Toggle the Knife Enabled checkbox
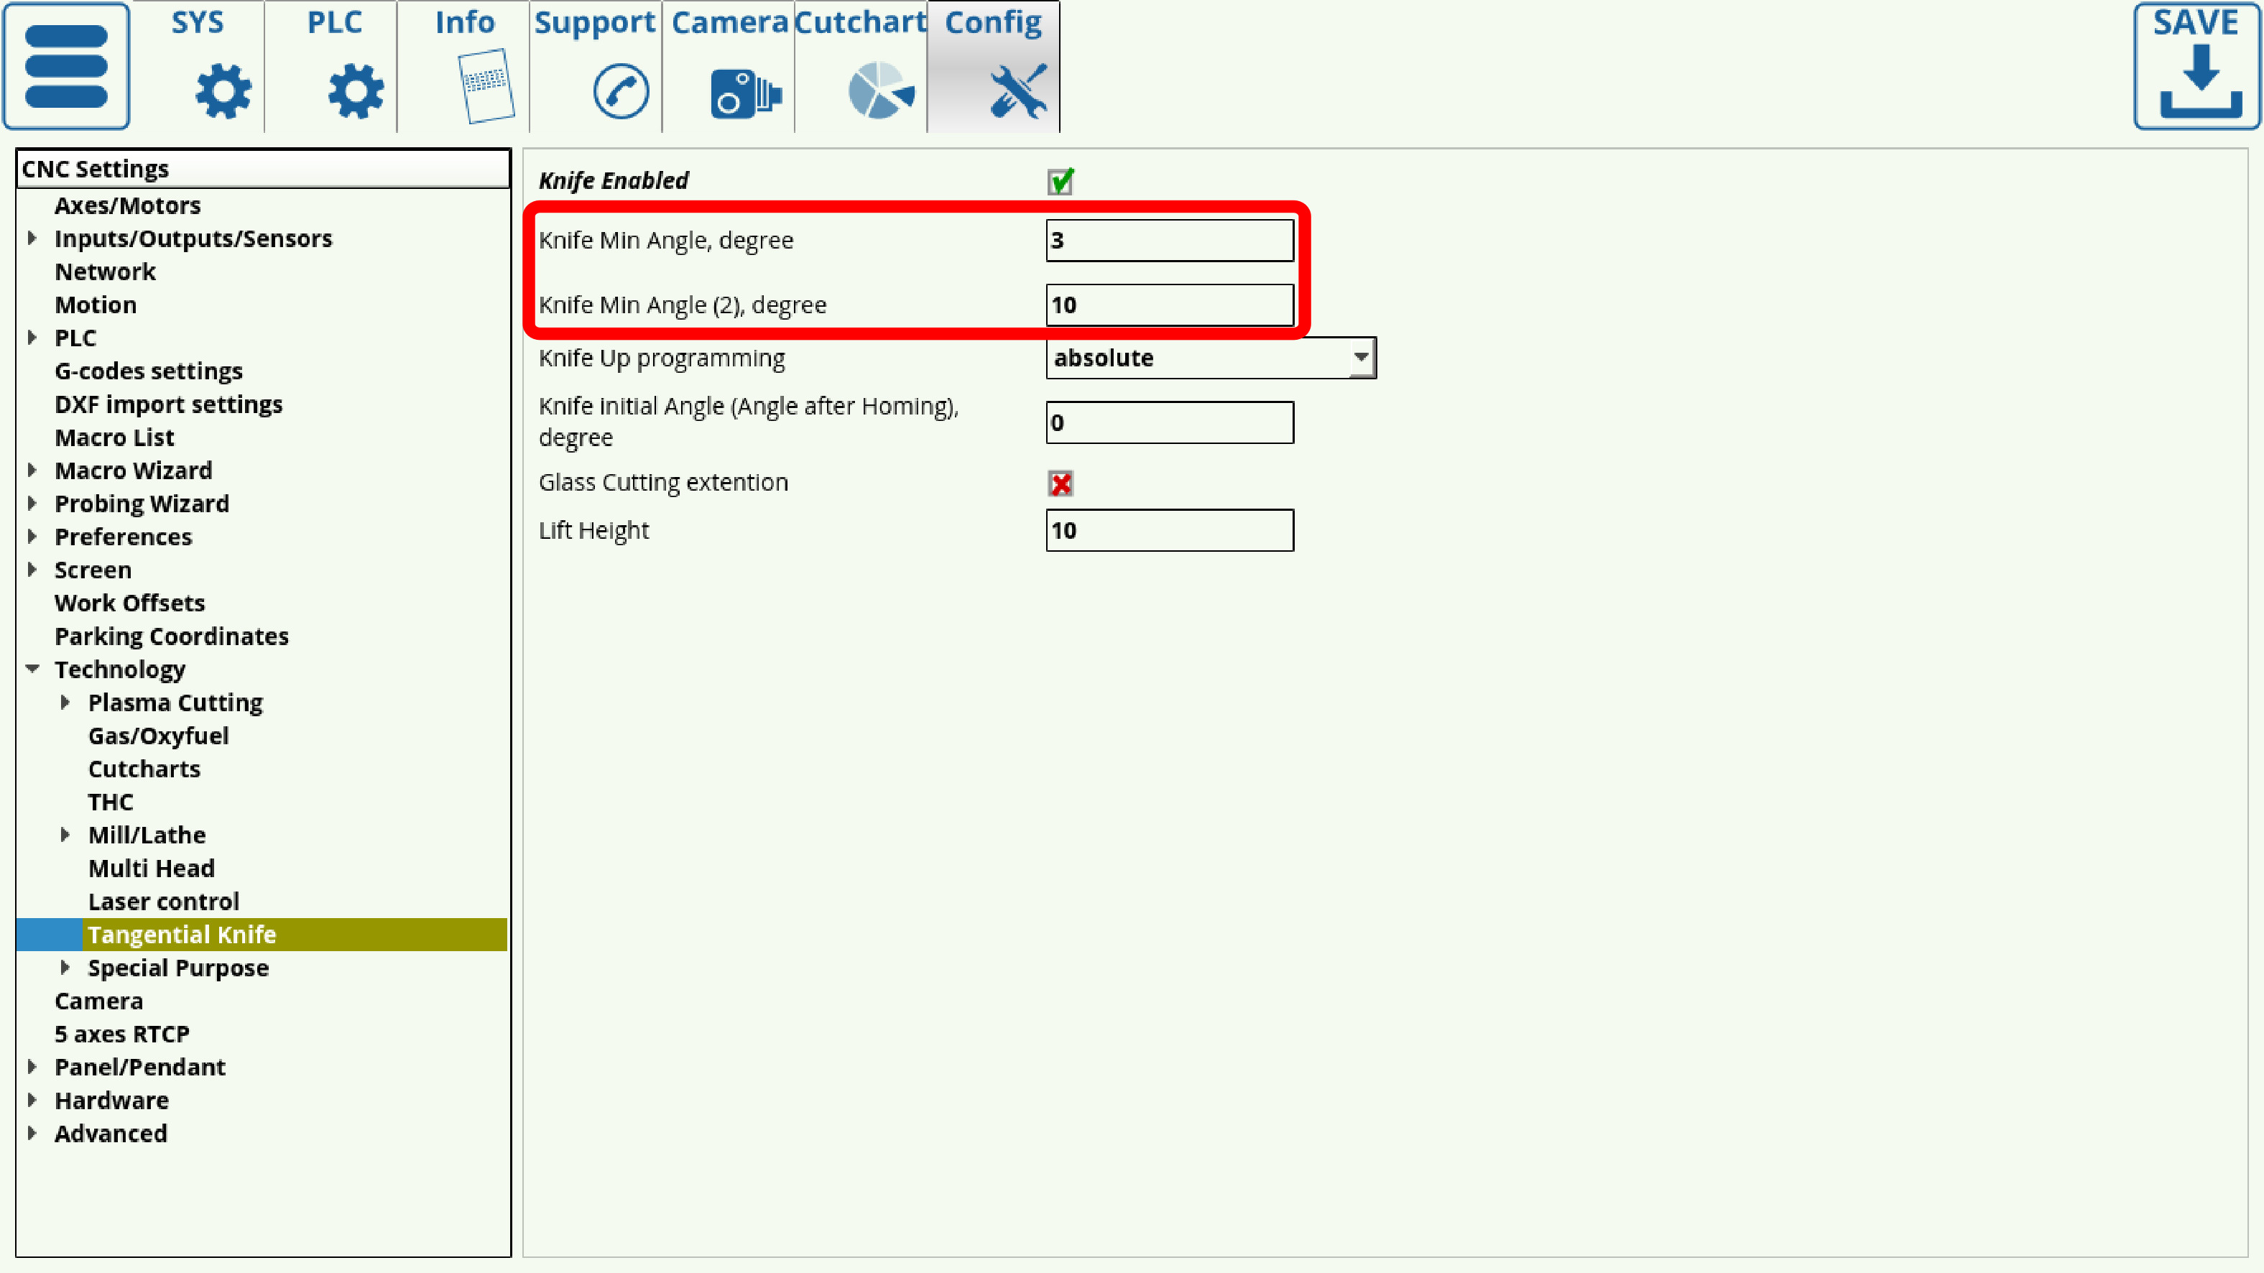 tap(1061, 182)
